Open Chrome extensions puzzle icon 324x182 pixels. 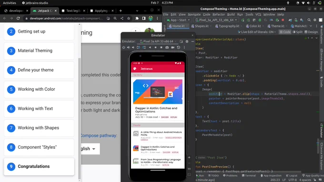[x=137, y=19]
